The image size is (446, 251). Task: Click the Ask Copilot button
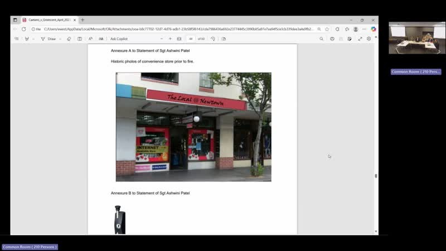119,39
